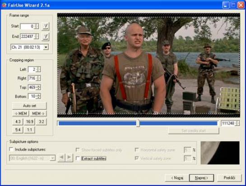Click the Left crop value field
The width and height of the screenshot is (246, 186).
32,70
